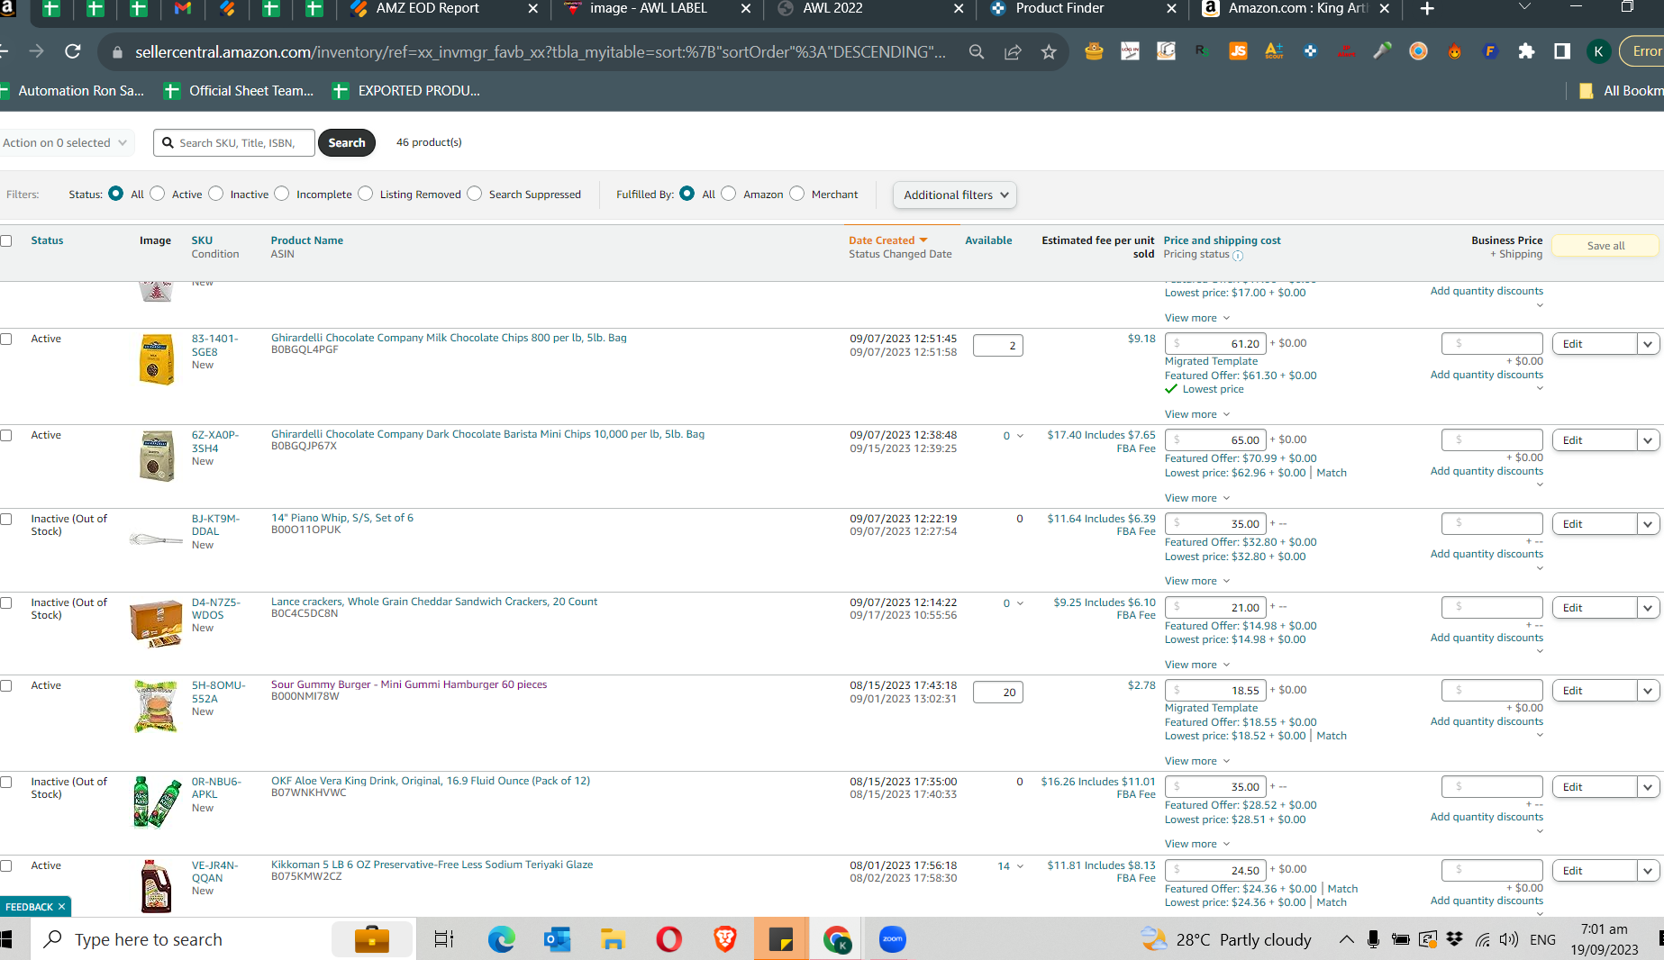This screenshot has width=1664, height=960.
Task: Open Edit dropdown arrow for Piano Whip row
Action: click(x=1648, y=524)
